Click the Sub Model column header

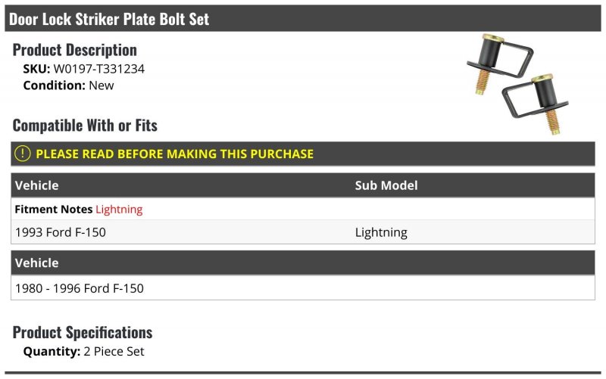point(386,185)
